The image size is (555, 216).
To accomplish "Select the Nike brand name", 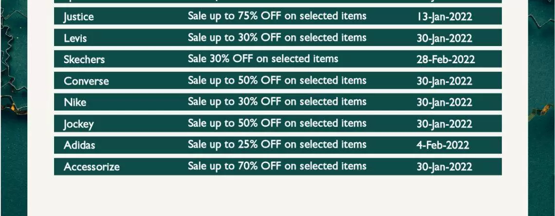I will pos(75,102).
